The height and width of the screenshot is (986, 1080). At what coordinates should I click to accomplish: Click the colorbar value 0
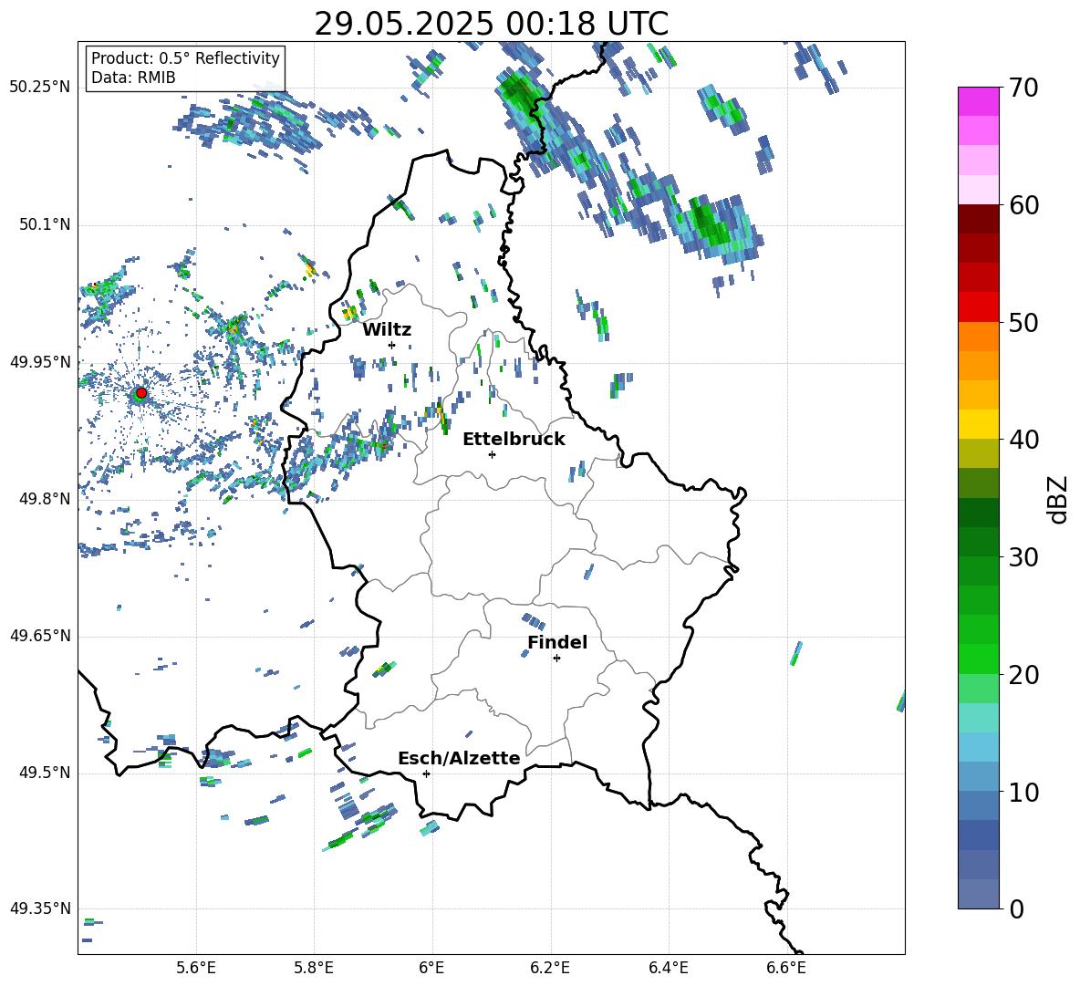pos(1017,908)
